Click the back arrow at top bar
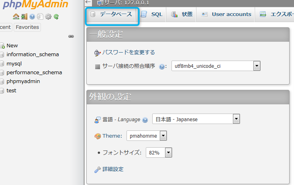 [88, 2]
